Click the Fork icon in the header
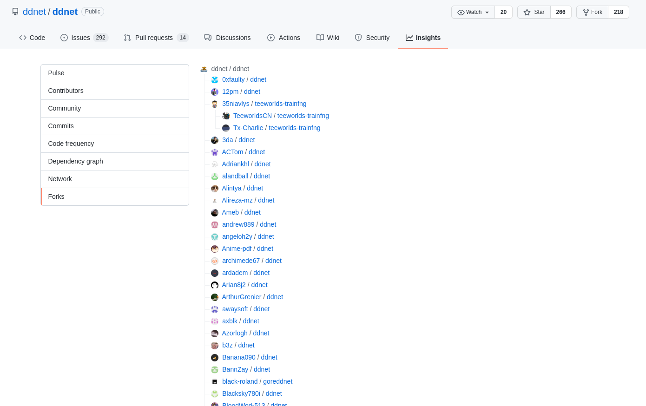Screen dimensions: 646x406 tap(586, 12)
